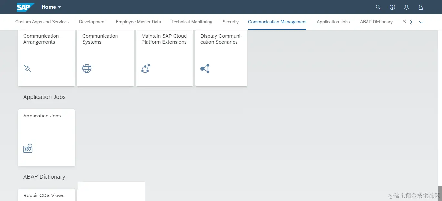Open the Display Communication Scenarios tile

[x=221, y=58]
